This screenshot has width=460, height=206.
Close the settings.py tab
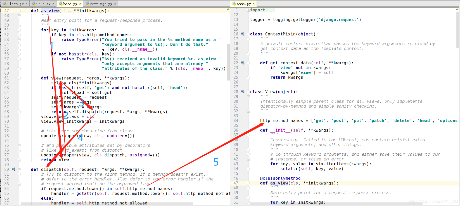(x=115, y=4)
